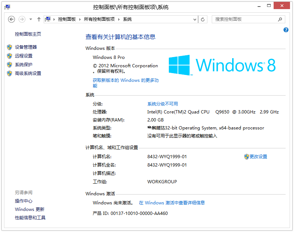Click the shield icon beside 设备管理器

pos(9,47)
